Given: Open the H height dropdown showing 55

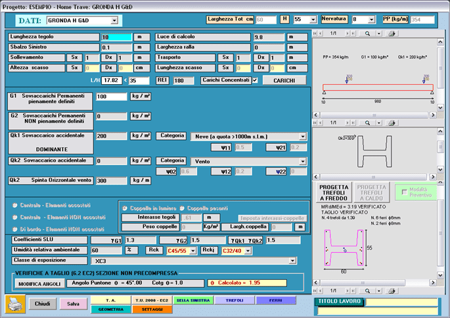Looking at the screenshot, I should pyautogui.click(x=313, y=20).
